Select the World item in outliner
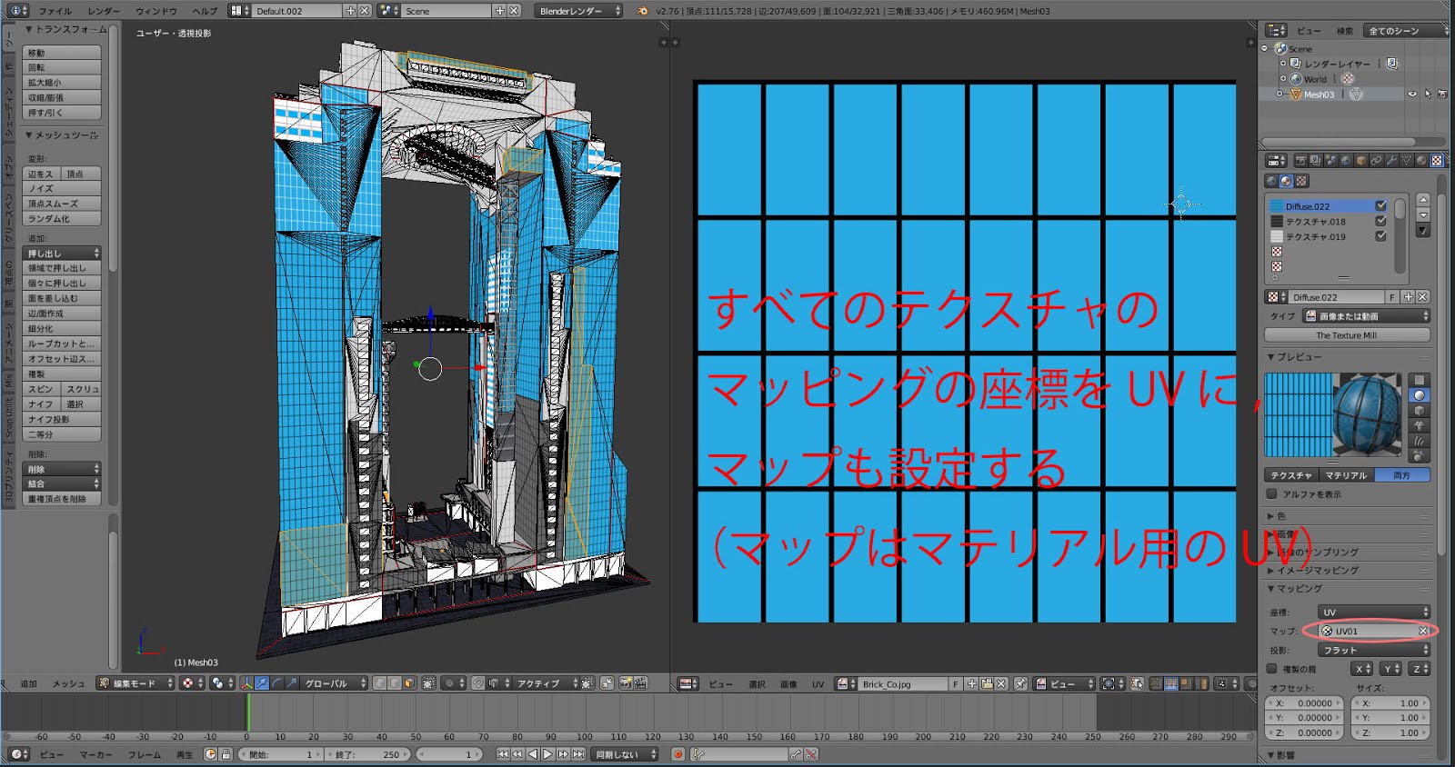This screenshot has height=767, width=1455. point(1315,79)
